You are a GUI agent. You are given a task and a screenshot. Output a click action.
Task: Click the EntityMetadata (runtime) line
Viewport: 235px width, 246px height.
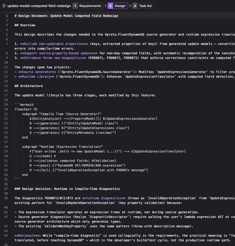tap(73, 133)
